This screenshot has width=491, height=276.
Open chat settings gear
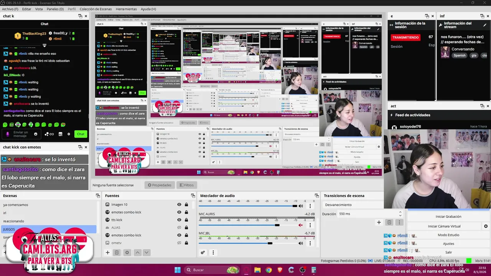(x=69, y=134)
